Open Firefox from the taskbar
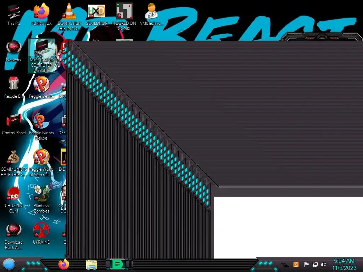This screenshot has height=272, width=363. (64, 264)
